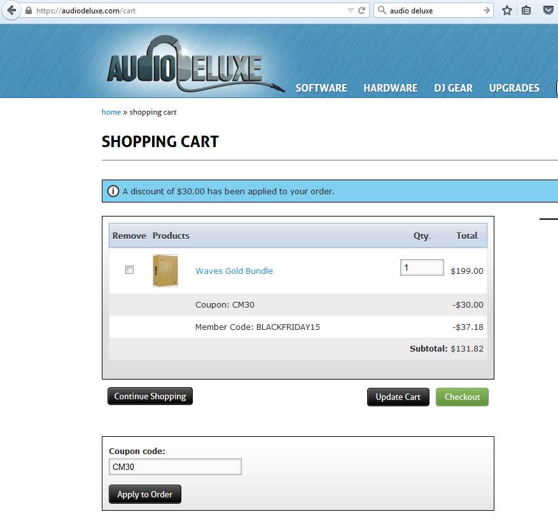The height and width of the screenshot is (519, 558).
Task: Click the $199.00 product total
Action: pos(467,271)
